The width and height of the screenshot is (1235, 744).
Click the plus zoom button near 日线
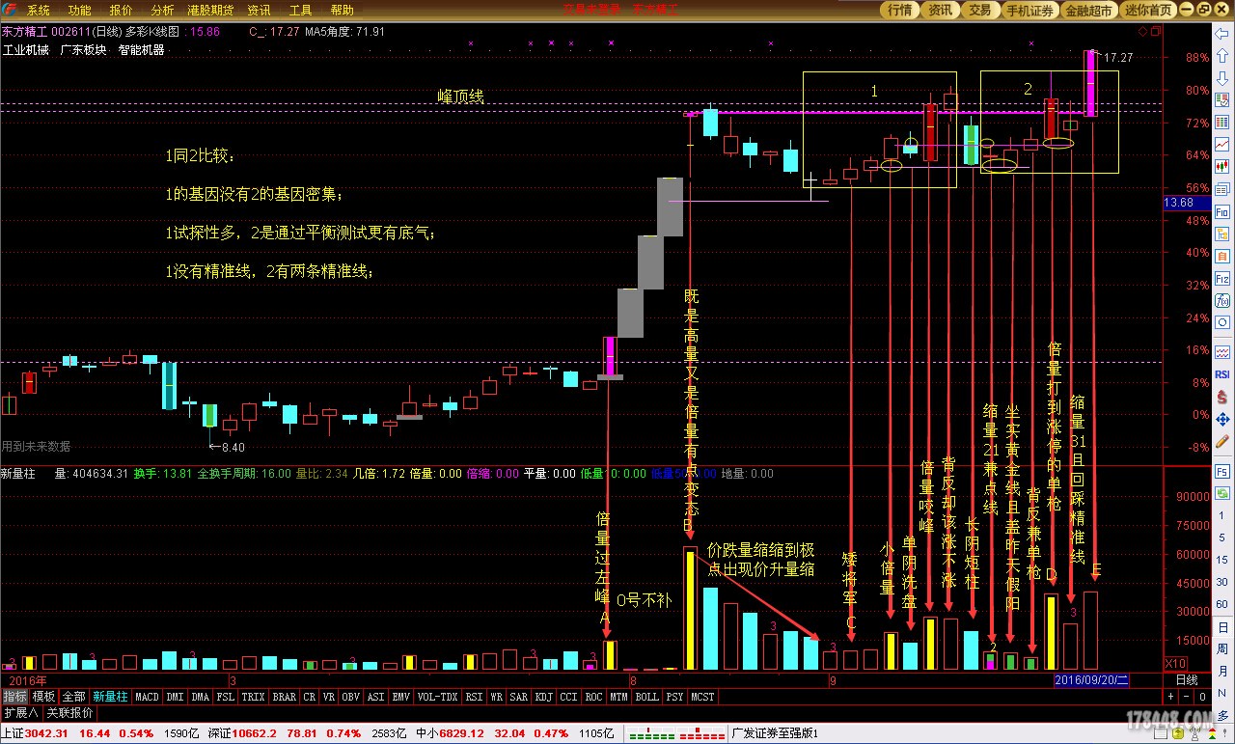coord(1170,697)
